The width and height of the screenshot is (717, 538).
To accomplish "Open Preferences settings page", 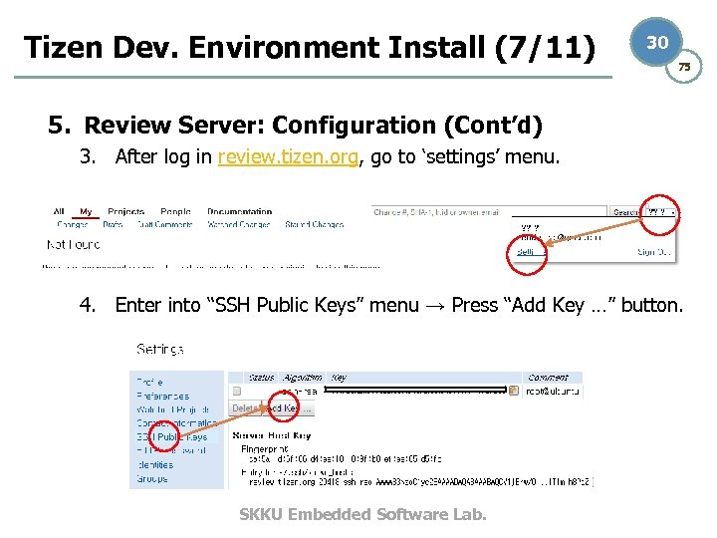I will pyautogui.click(x=162, y=397).
